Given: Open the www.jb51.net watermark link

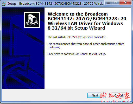Looking at the screenshot, I should click(115, 101).
